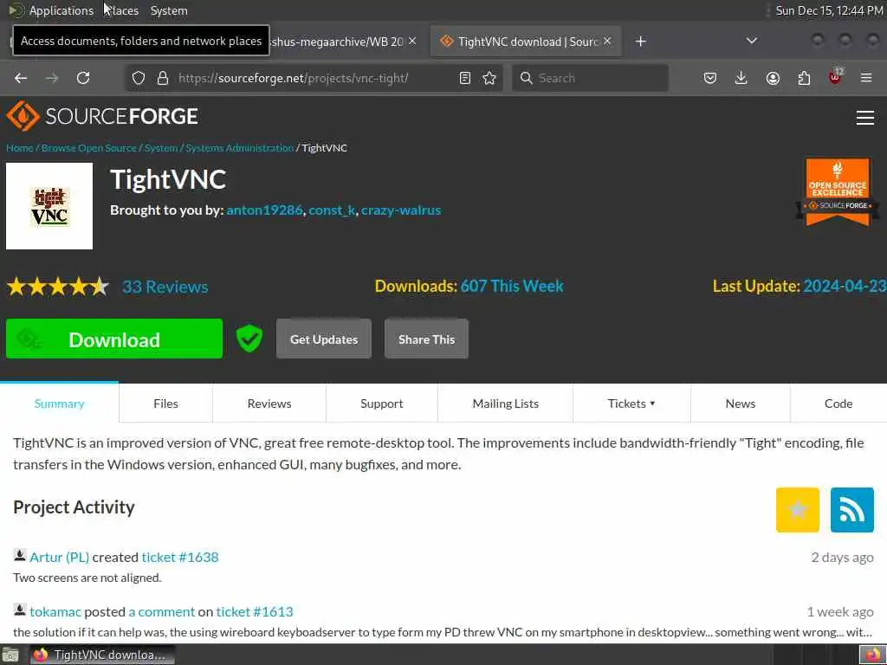Switch to the Support tab
The image size is (887, 665).
pyautogui.click(x=382, y=404)
